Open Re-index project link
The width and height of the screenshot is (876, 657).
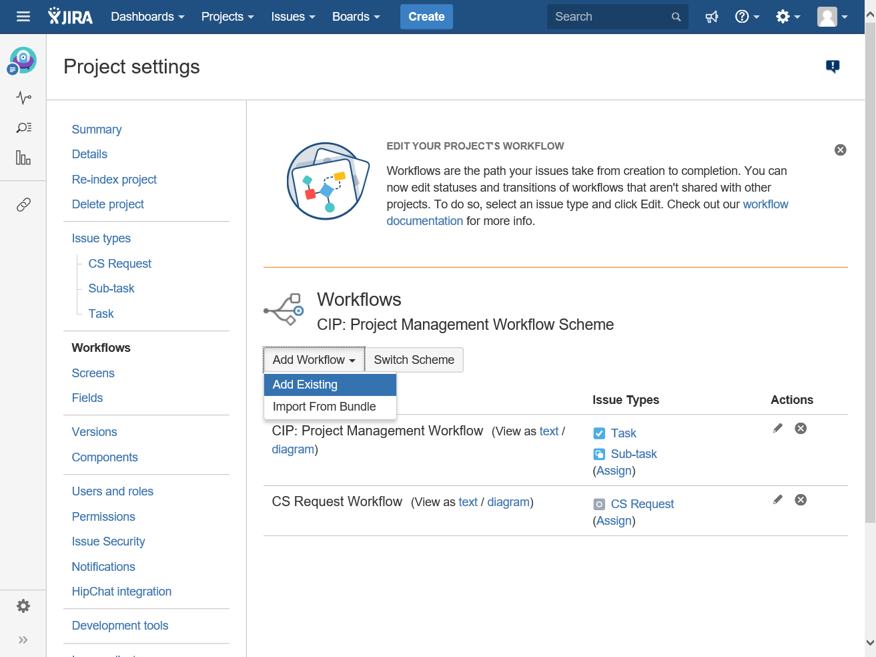114,180
